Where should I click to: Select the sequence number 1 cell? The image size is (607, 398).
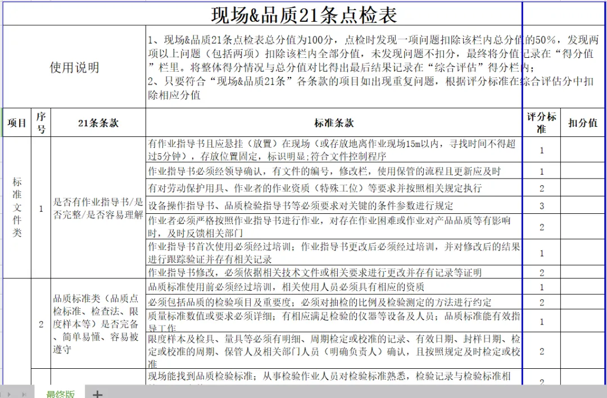tap(41, 208)
